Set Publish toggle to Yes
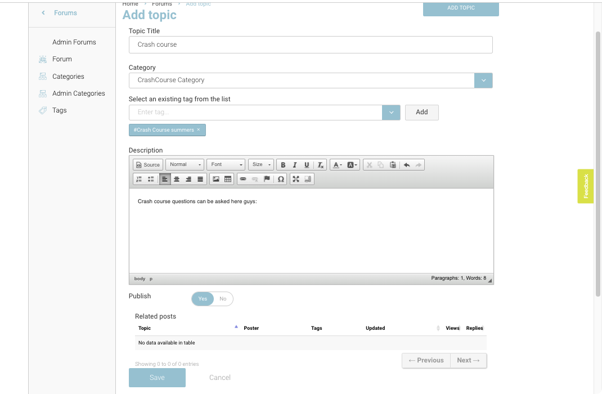Viewport: 602px width, 394px height. point(203,299)
